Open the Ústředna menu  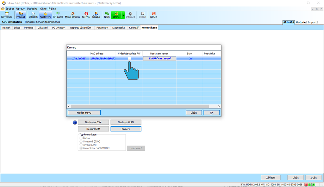pyautogui.click(x=32, y=9)
